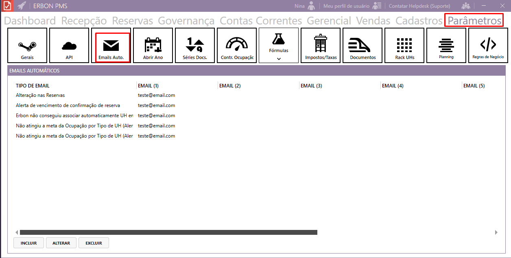The image size is (511, 258).
Task: Open Meu perfil de usuário
Action: coord(346,6)
